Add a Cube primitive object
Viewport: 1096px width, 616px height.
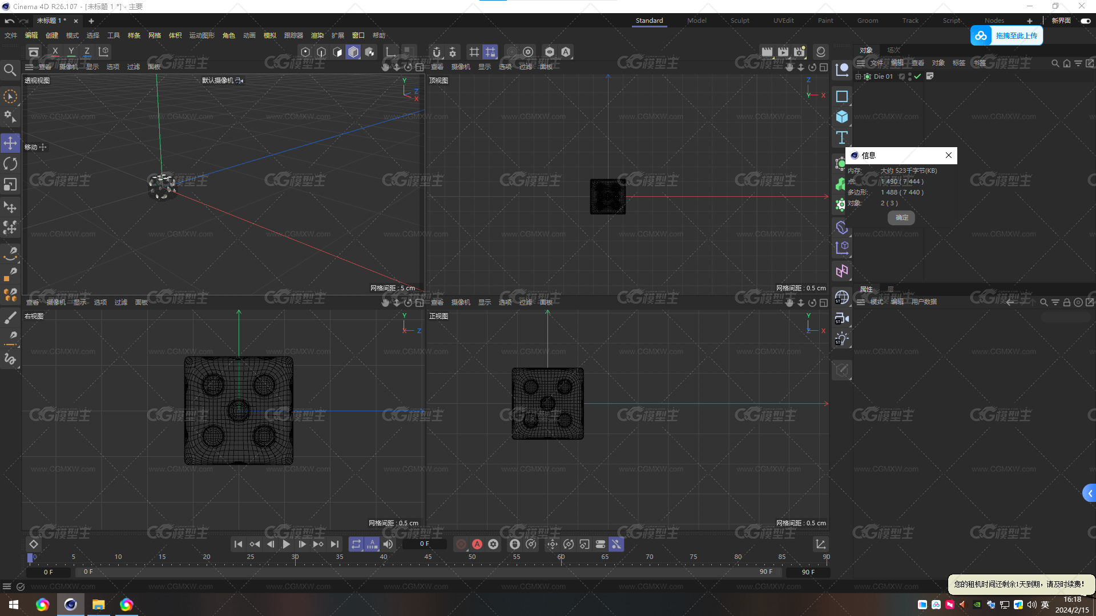point(841,117)
